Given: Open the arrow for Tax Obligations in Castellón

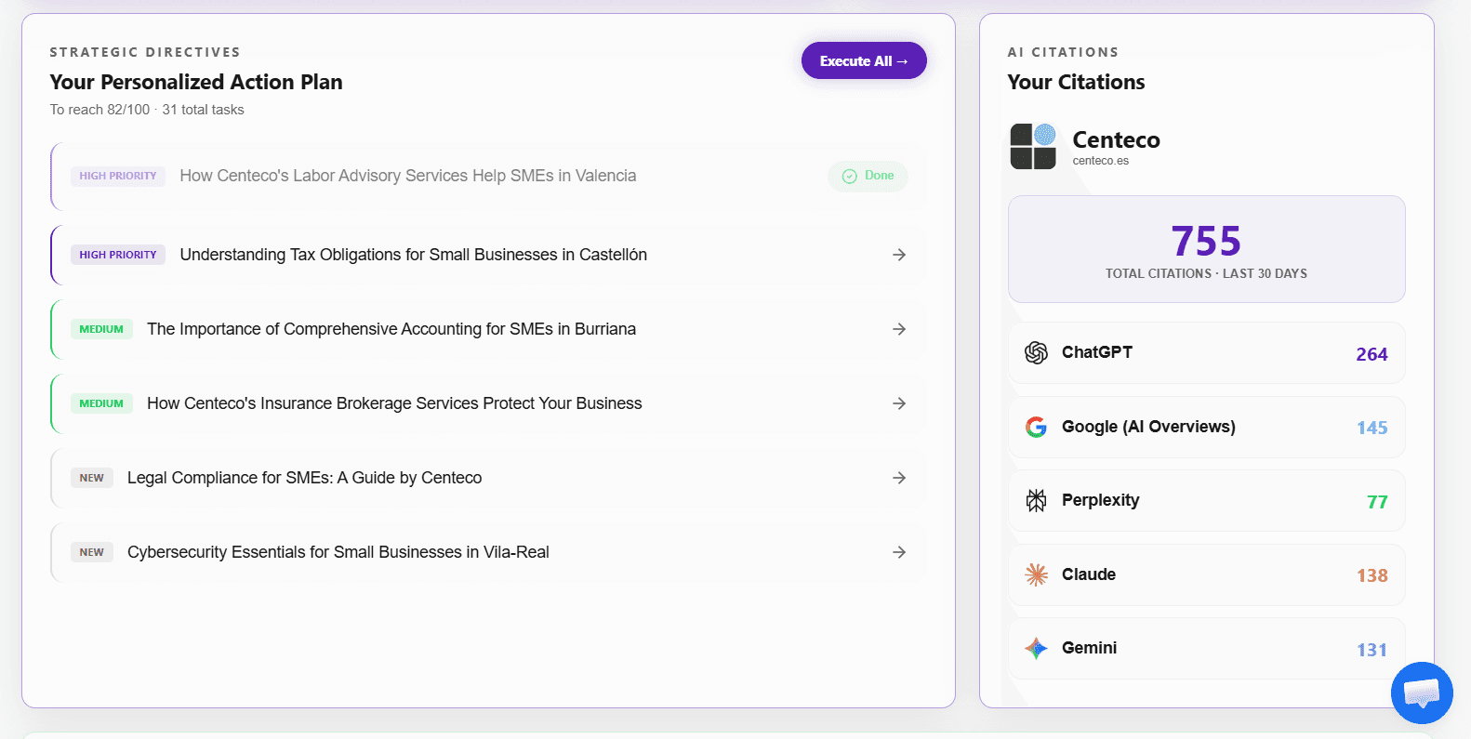Looking at the screenshot, I should pos(899,255).
